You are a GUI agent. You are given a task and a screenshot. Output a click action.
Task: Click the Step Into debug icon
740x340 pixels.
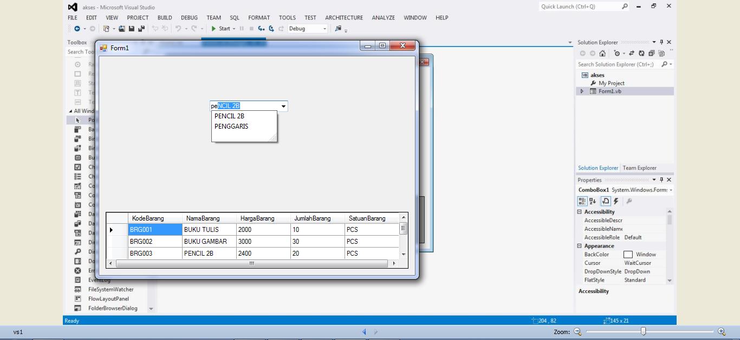coord(261,29)
